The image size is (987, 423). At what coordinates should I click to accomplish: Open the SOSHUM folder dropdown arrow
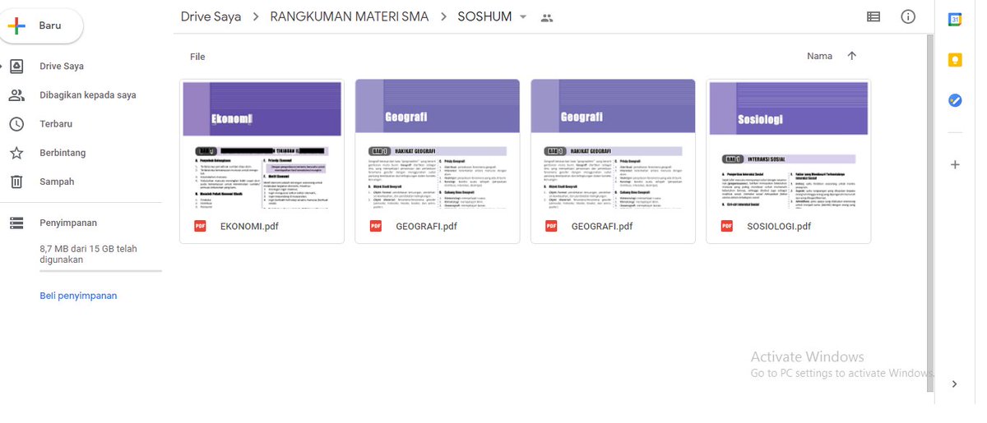[x=522, y=17]
